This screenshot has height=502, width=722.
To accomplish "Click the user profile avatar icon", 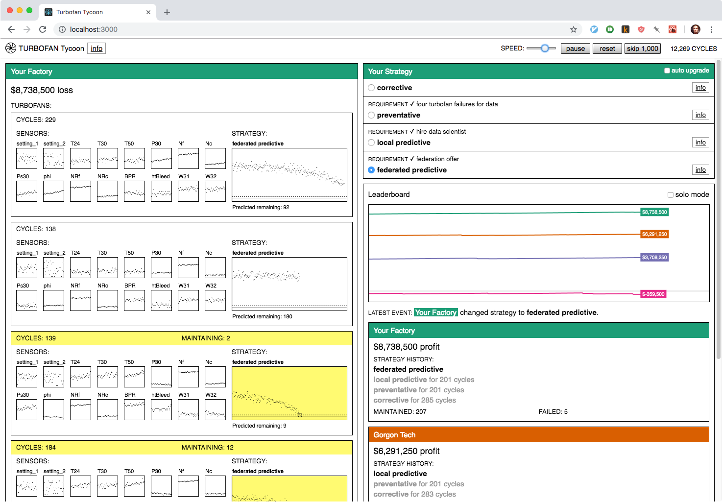I will click(x=696, y=29).
